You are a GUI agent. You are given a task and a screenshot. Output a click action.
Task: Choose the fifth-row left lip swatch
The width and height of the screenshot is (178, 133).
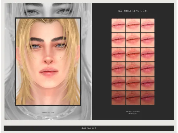tap(118, 83)
